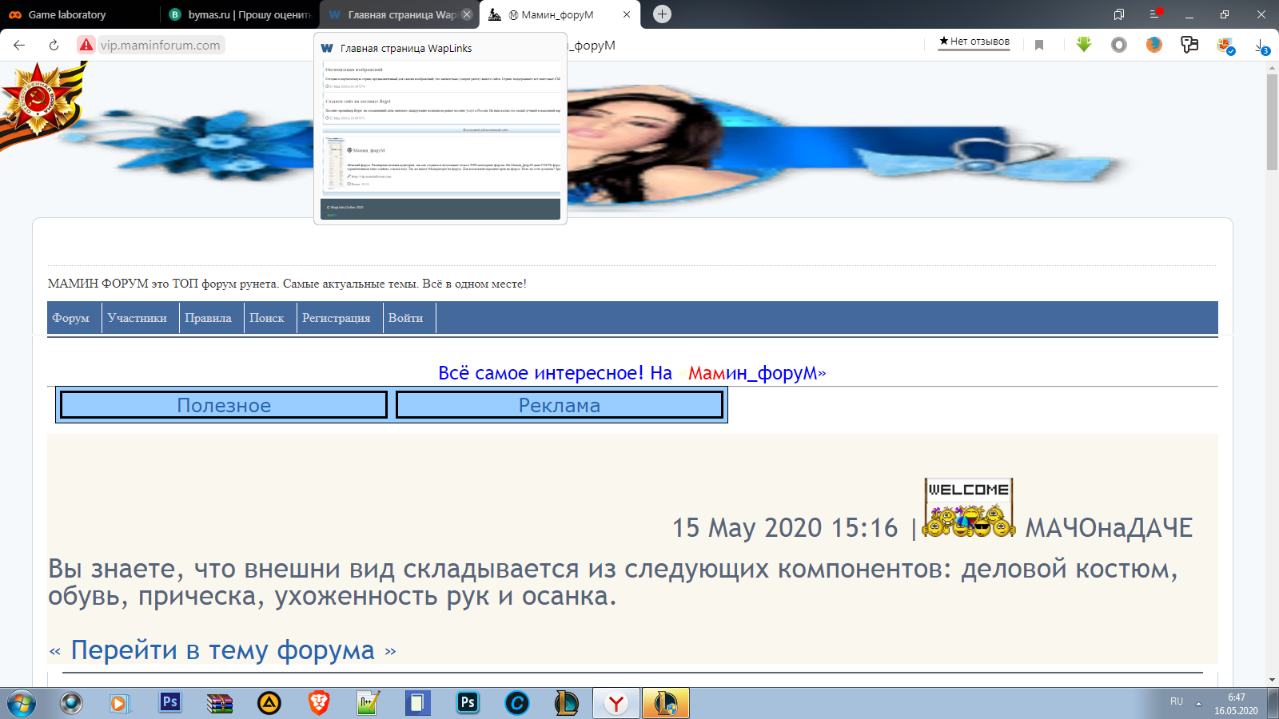This screenshot has height=719, width=1279.
Task: Open the green download arrow extension
Action: pos(1084,45)
